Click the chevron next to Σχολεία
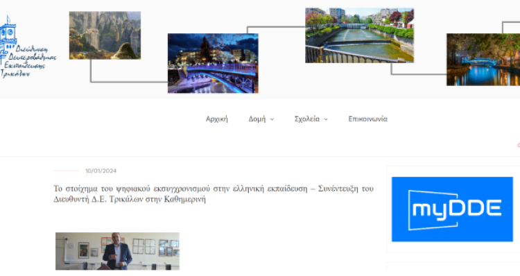520x276 pixels. [326, 119]
